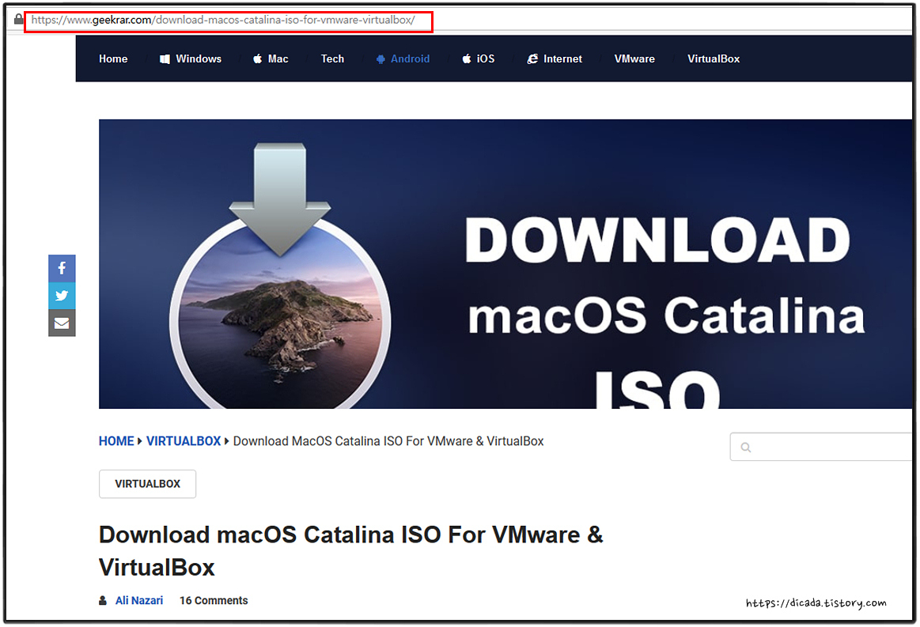The height and width of the screenshot is (627, 920).
Task: Click the Apple icon beside iOS
Action: click(x=467, y=59)
